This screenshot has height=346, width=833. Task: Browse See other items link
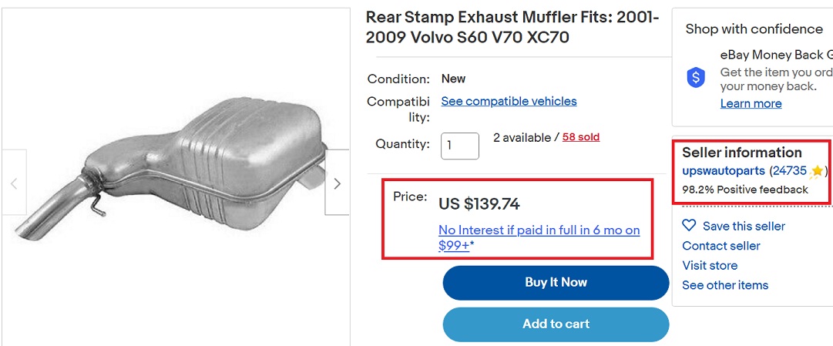[x=725, y=285]
